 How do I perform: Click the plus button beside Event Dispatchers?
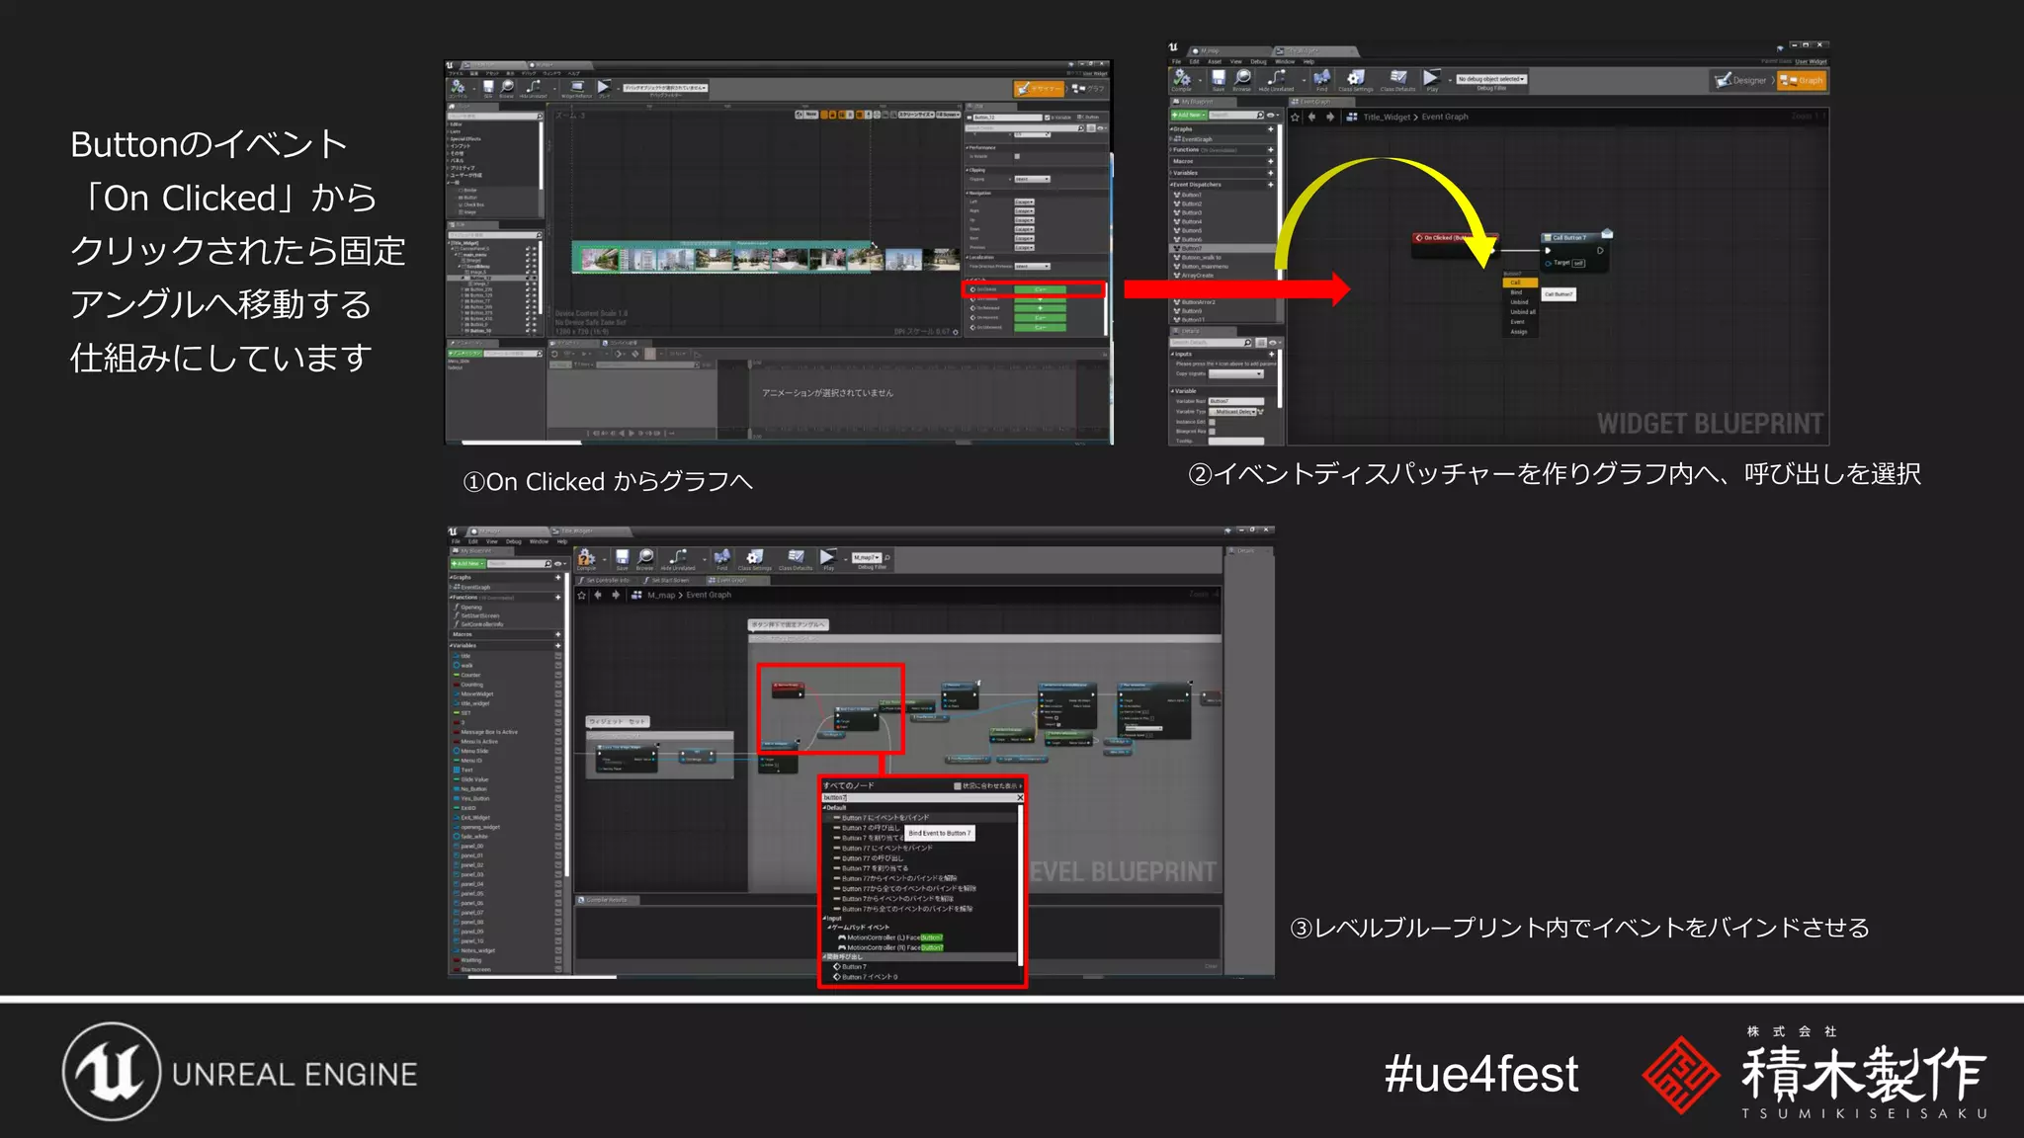coord(1271,185)
